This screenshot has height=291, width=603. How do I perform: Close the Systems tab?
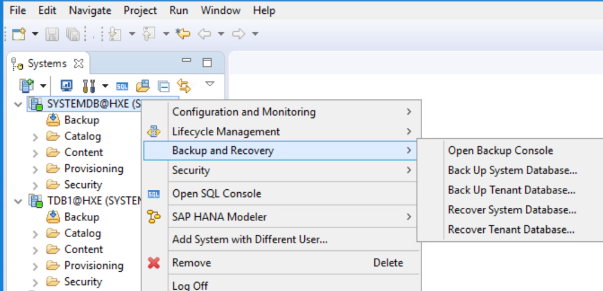(78, 63)
